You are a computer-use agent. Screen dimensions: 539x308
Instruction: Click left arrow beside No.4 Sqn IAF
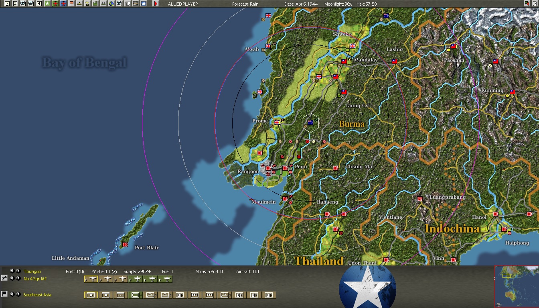pyautogui.click(x=12, y=278)
